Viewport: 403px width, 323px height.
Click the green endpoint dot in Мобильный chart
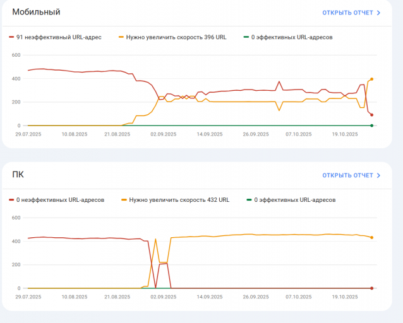pos(371,126)
